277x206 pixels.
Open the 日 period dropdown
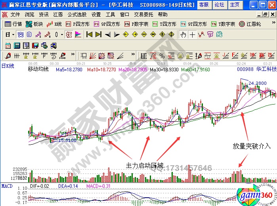point(10,34)
